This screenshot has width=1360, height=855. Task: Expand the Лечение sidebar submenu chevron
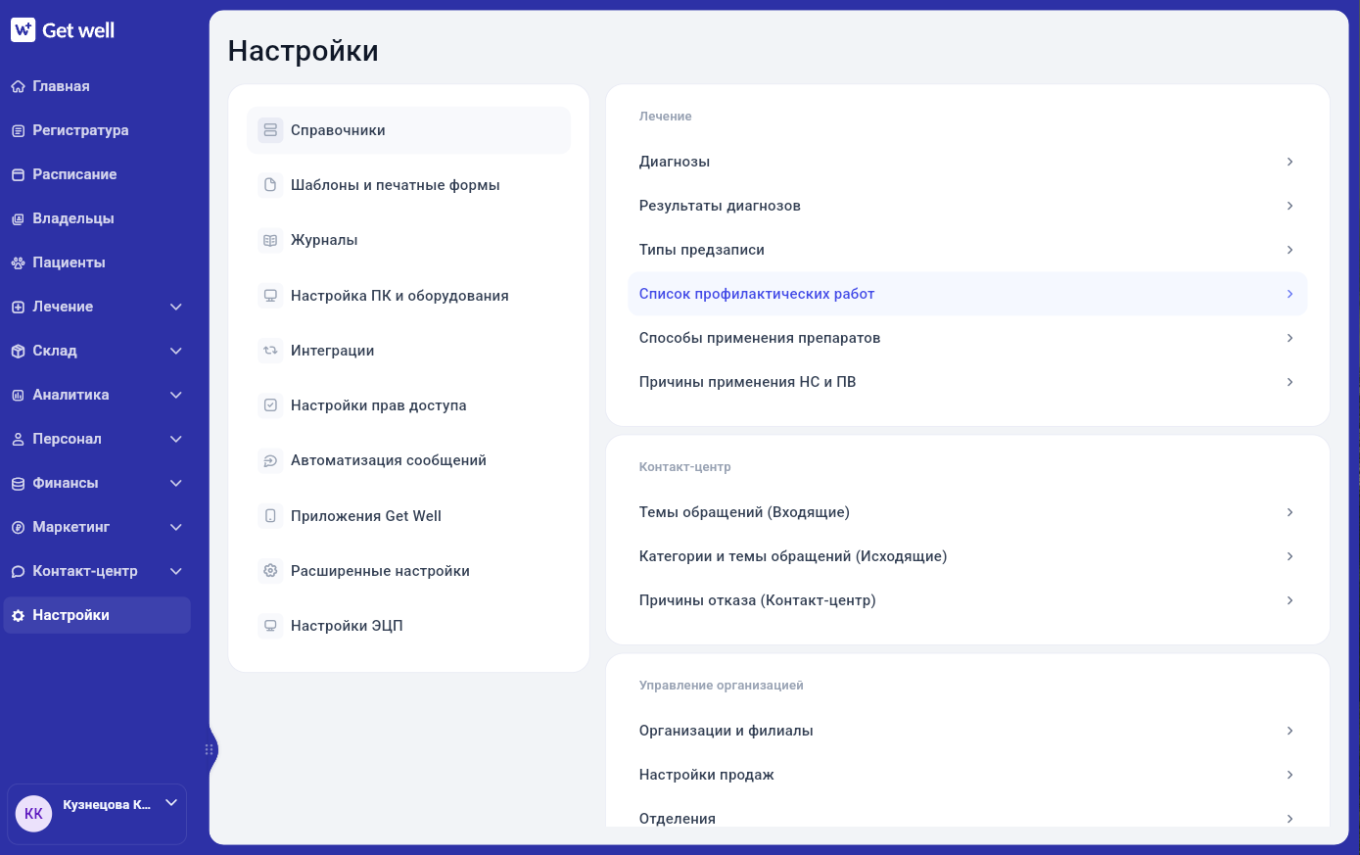point(176,307)
